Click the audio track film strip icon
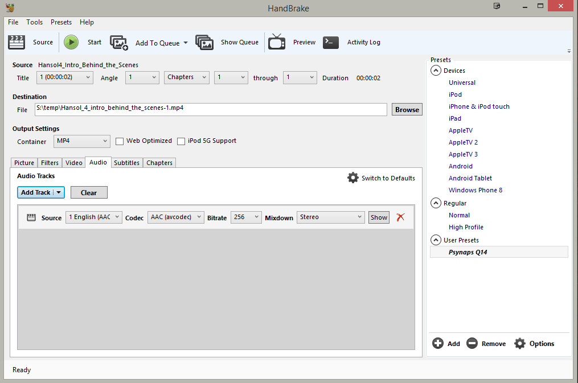The height and width of the screenshot is (383, 578). 31,217
